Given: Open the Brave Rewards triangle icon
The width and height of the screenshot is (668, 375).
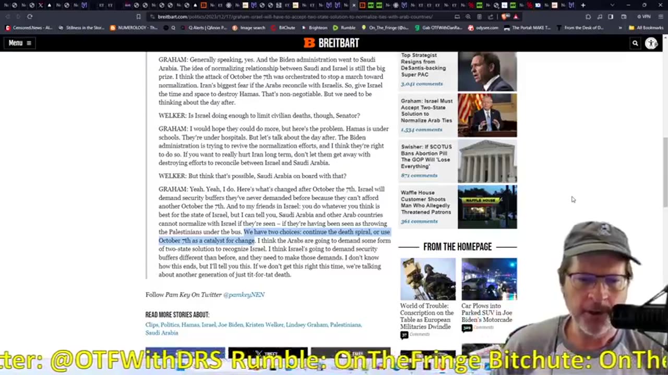Looking at the screenshot, I should coord(516,17).
